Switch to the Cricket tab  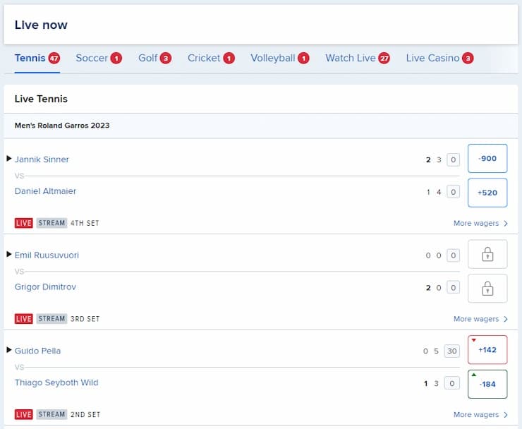(211, 58)
